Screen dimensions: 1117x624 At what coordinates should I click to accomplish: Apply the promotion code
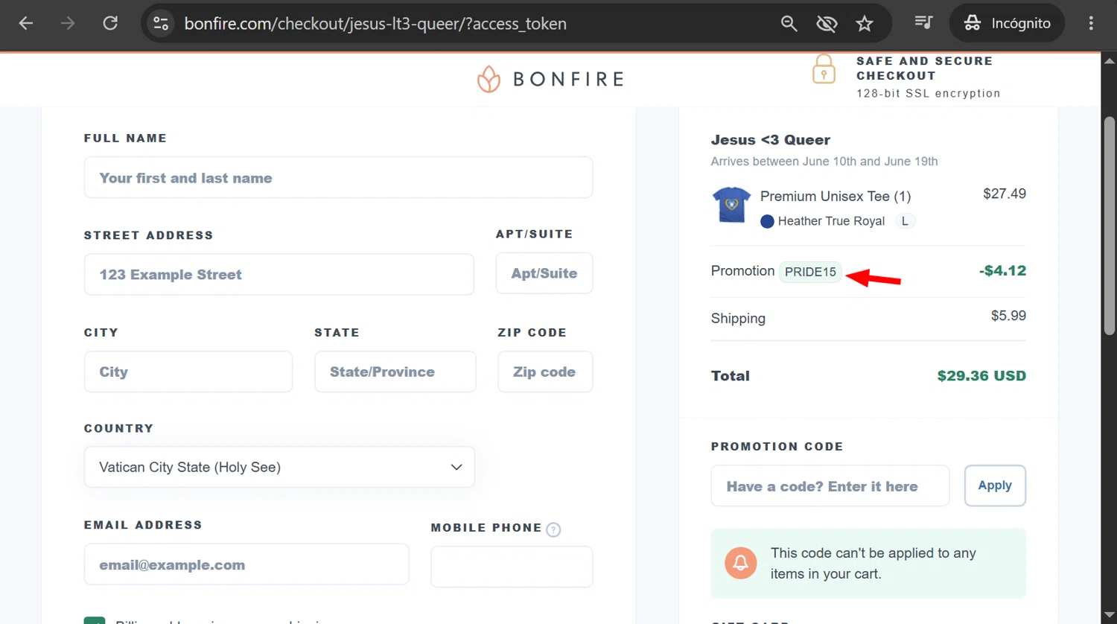995,485
